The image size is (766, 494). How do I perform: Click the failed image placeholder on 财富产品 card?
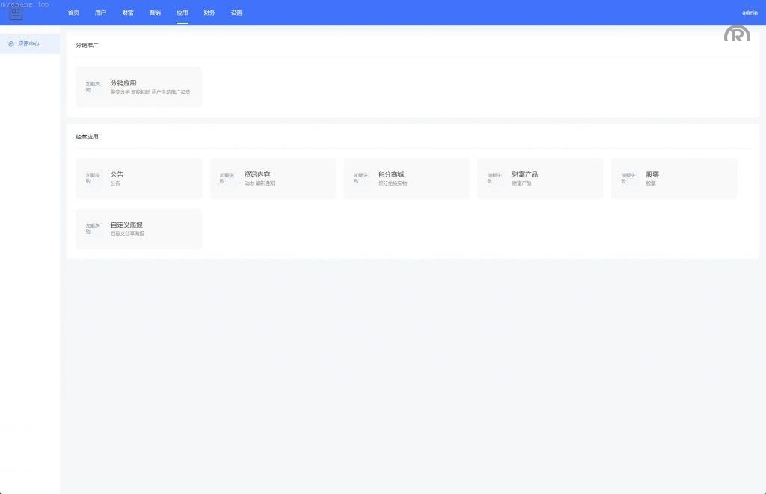(494, 178)
